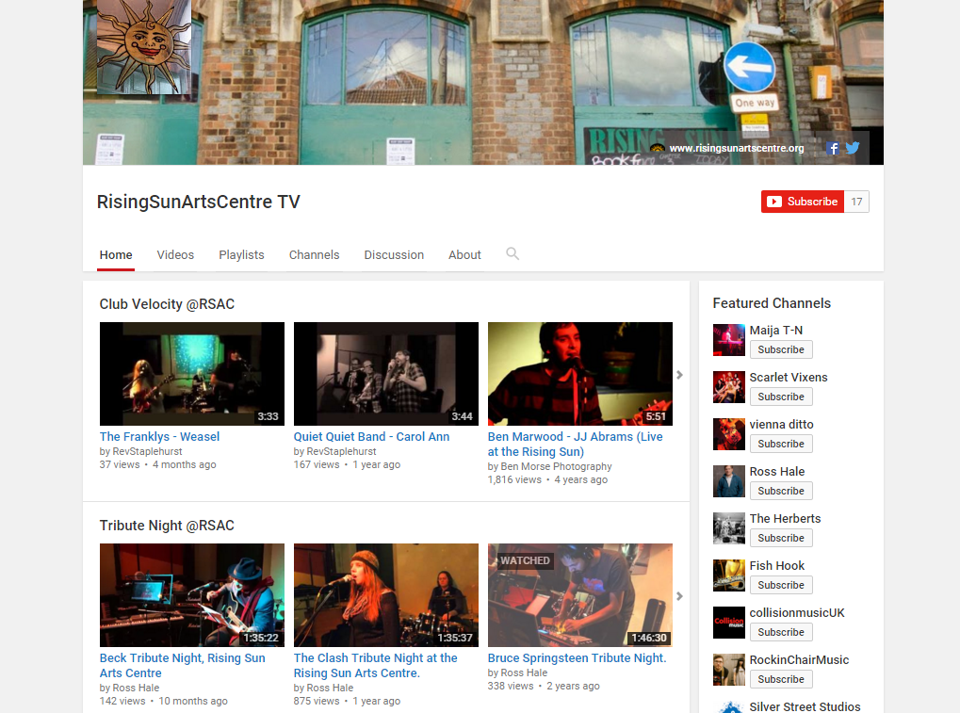The image size is (960, 713).
Task: Open the Channels tab
Action: [314, 254]
